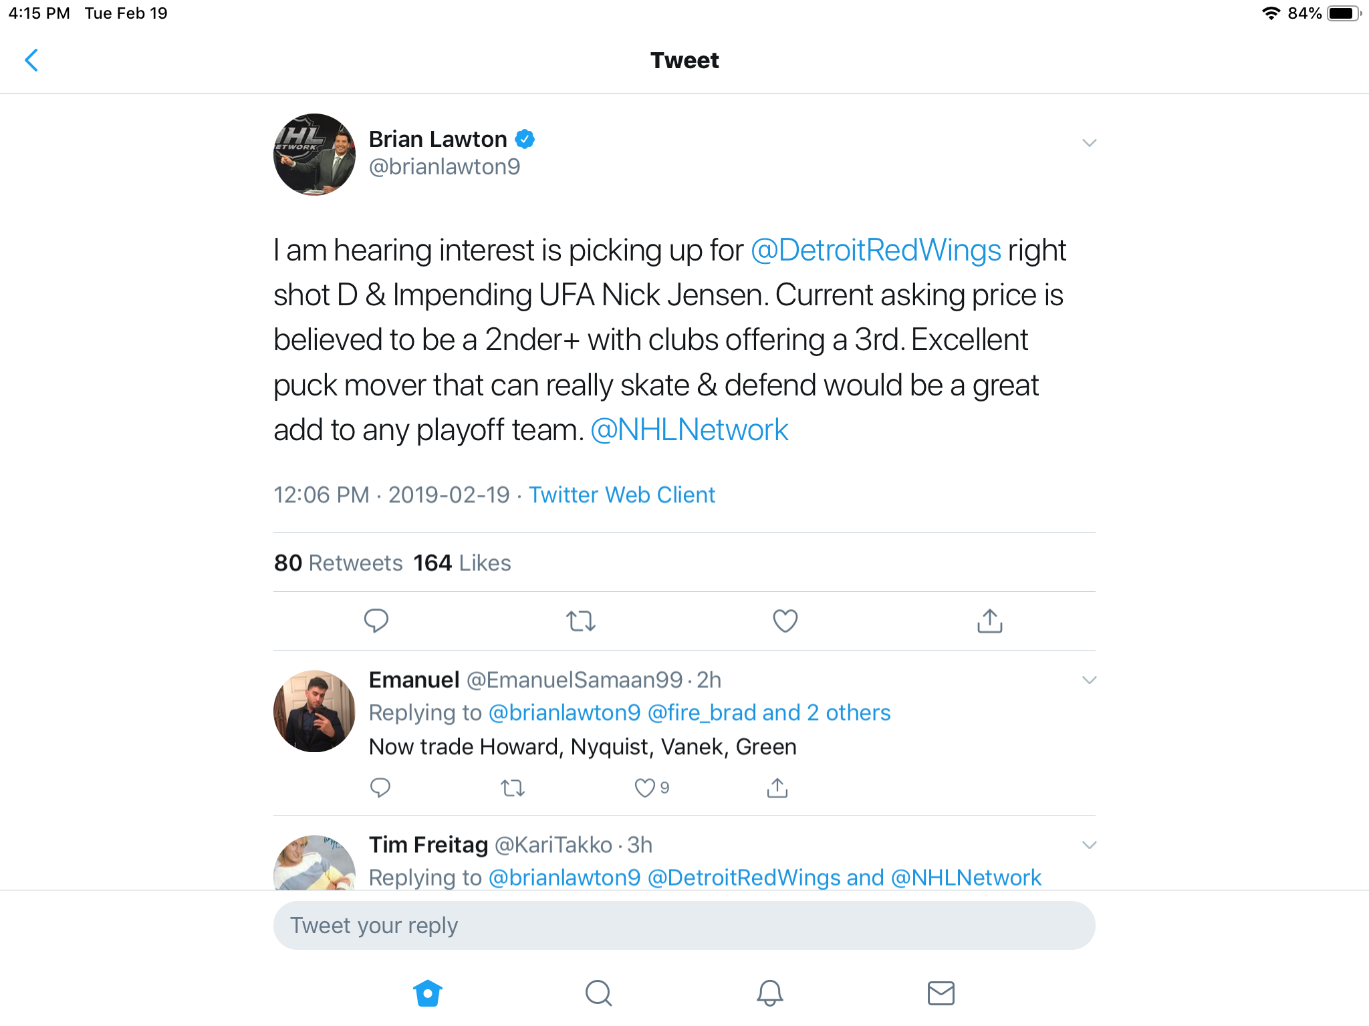The height and width of the screenshot is (1026, 1369).
Task: Open the Search tab
Action: pyautogui.click(x=599, y=993)
